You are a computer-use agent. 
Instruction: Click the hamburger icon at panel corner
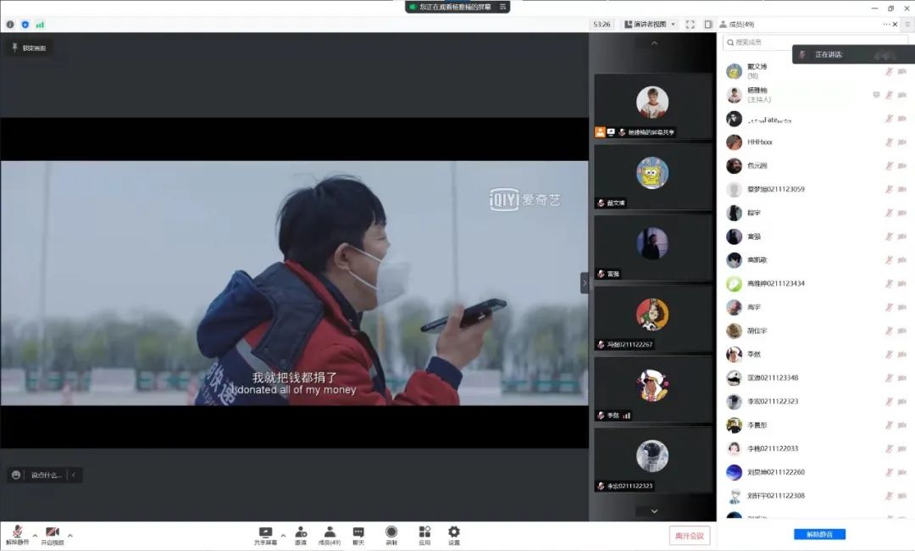click(x=907, y=24)
